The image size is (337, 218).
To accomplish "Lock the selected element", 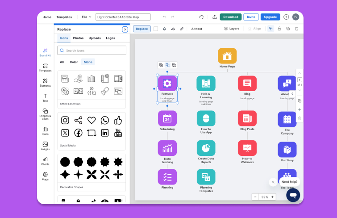I will pos(279,29).
